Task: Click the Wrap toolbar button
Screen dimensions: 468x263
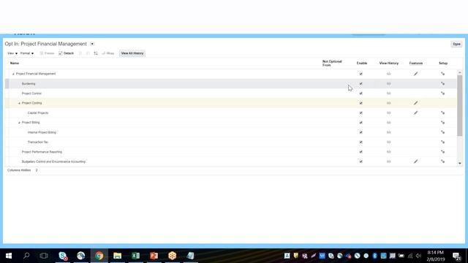Action: tap(108, 53)
